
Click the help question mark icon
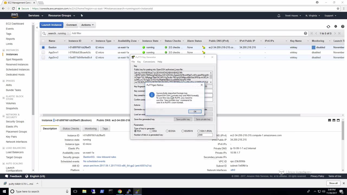click(343, 27)
